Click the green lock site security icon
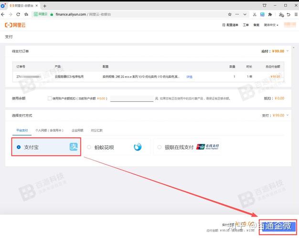The width and height of the screenshot is (299, 238). [x=52, y=14]
